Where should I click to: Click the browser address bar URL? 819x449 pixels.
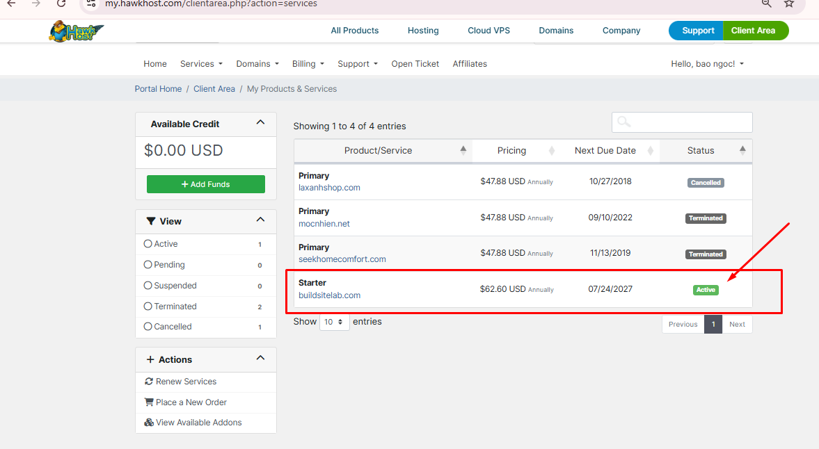click(211, 3)
